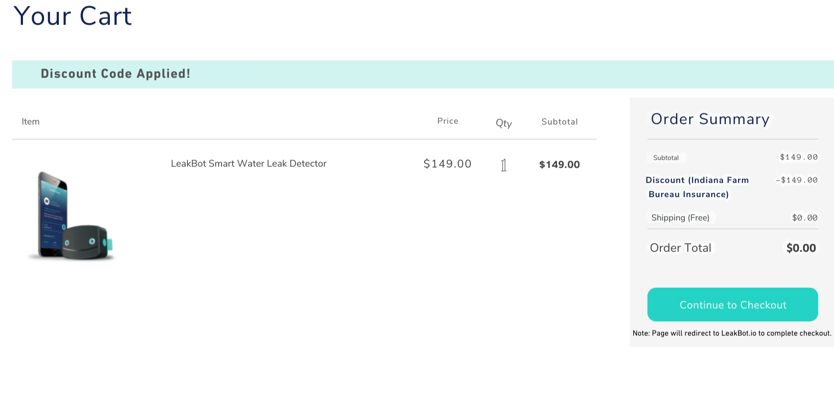Open the LeakBot product thumbnail image
This screenshot has height=403, width=834.
pyautogui.click(x=71, y=216)
